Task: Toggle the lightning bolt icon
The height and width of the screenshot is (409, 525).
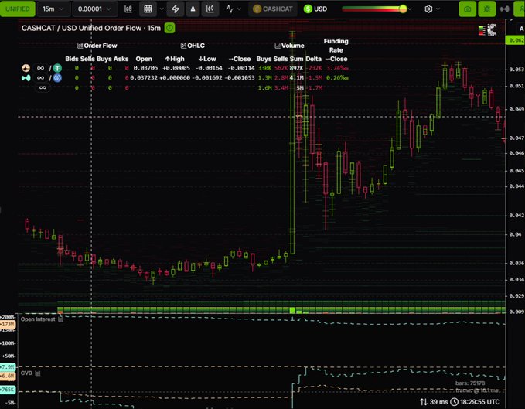Action: click(x=175, y=9)
